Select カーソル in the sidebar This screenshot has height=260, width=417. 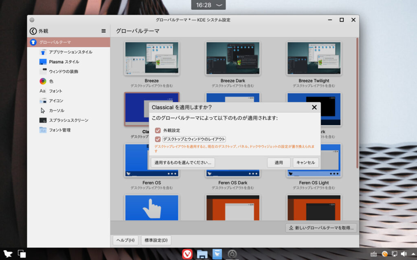[x=68, y=110]
